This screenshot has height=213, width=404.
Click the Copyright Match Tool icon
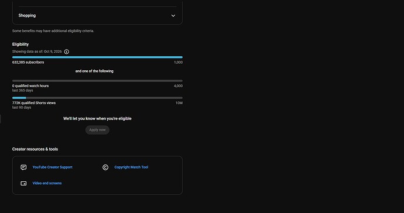[x=105, y=167]
